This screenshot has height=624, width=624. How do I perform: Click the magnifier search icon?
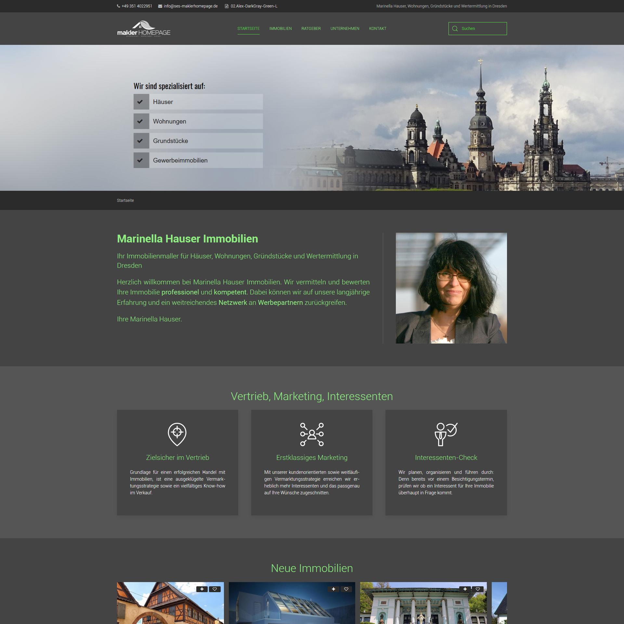455,29
